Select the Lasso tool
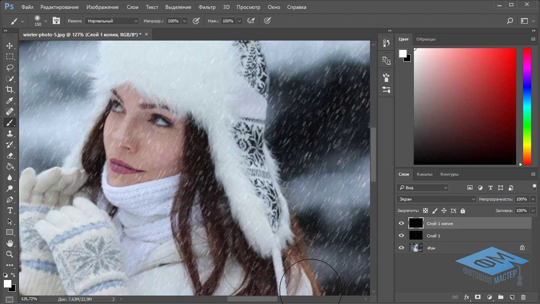540x304 pixels. pos(10,68)
